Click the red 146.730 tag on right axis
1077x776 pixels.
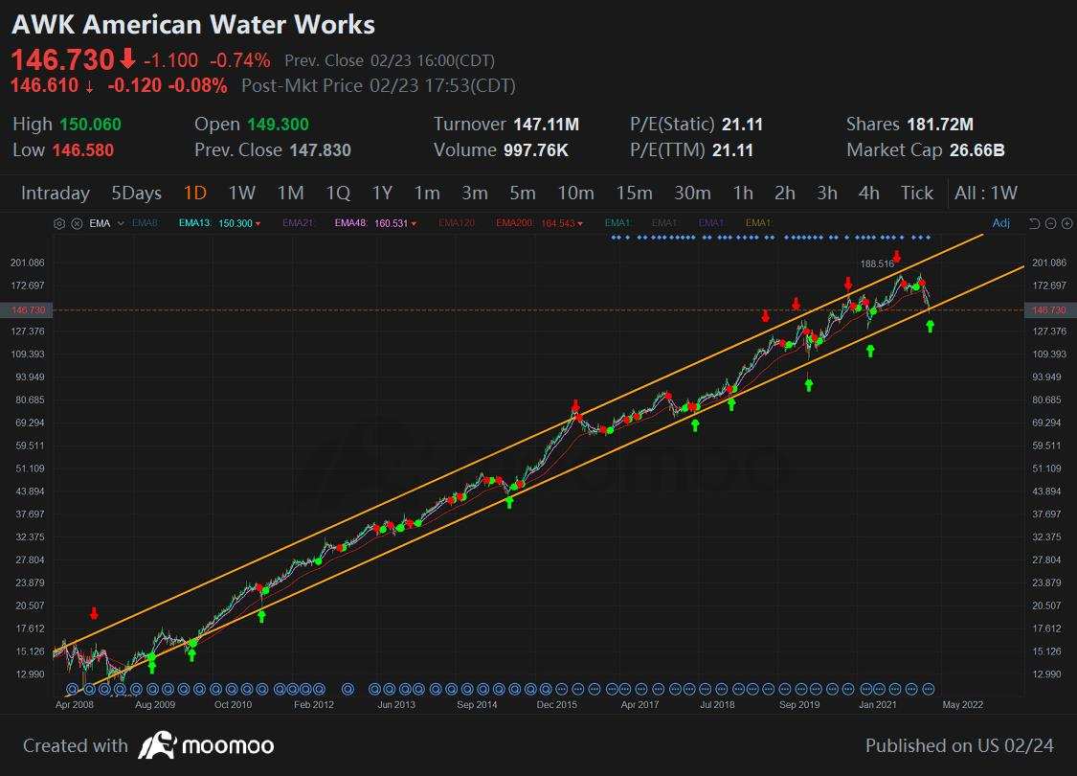[x=1049, y=310]
